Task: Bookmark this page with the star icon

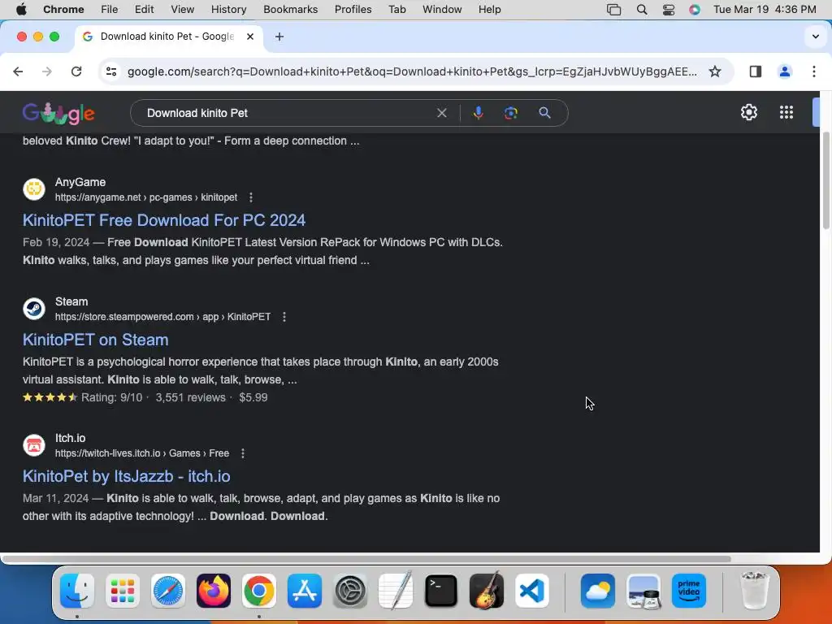Action: [x=715, y=71]
